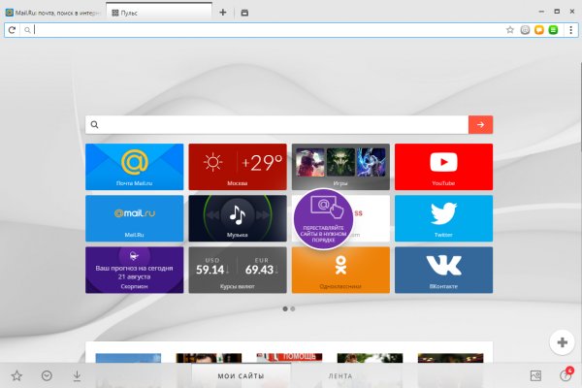Switch to the Лента tab
The height and width of the screenshot is (388, 582).
339,375
